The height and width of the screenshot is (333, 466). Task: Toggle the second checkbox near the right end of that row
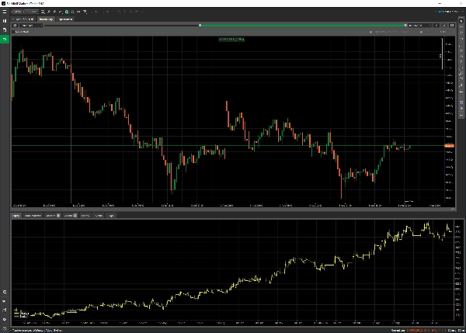pyautogui.click(x=422, y=32)
